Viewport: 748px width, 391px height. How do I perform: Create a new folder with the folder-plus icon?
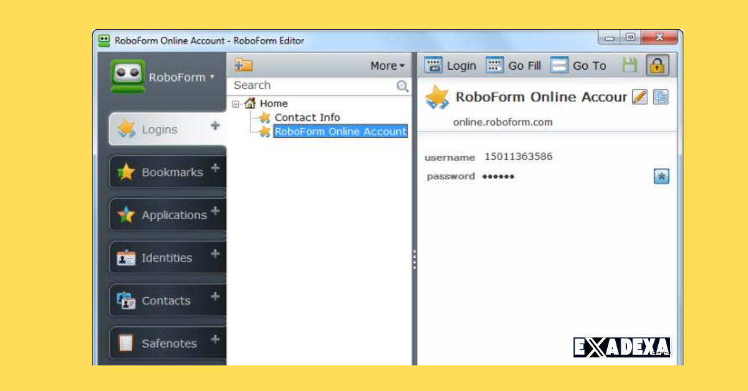point(242,65)
